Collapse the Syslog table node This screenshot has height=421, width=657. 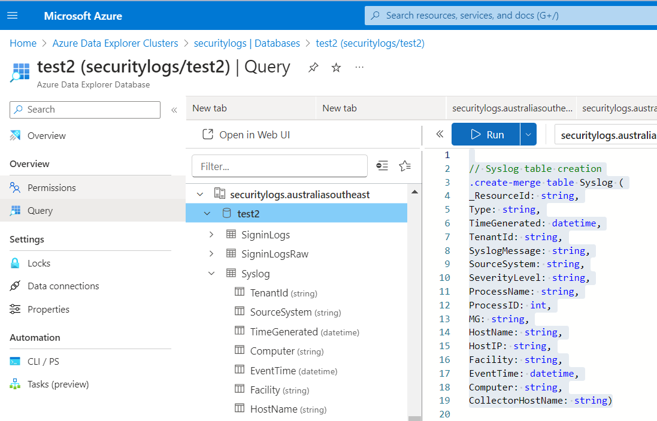pyautogui.click(x=211, y=274)
